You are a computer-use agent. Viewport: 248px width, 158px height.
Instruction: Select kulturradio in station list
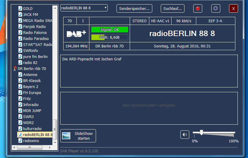coord(32,129)
